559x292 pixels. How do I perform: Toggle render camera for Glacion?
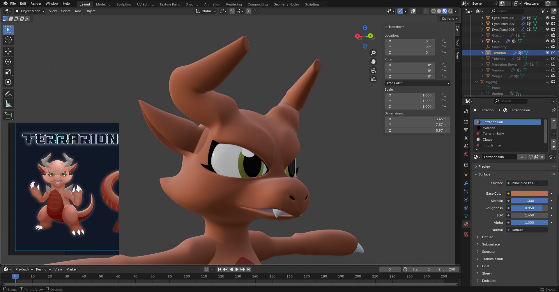coord(553,35)
